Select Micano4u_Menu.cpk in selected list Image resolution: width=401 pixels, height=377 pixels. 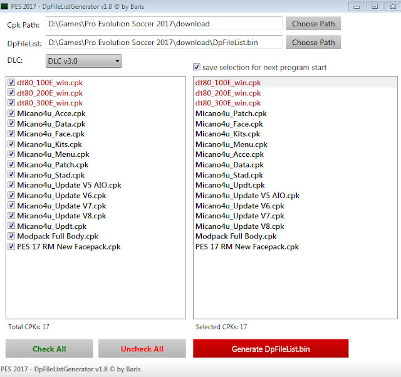(x=295, y=144)
